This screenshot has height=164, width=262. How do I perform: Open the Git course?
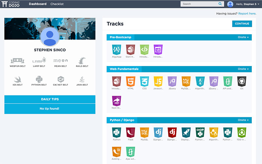[x=242, y=81]
